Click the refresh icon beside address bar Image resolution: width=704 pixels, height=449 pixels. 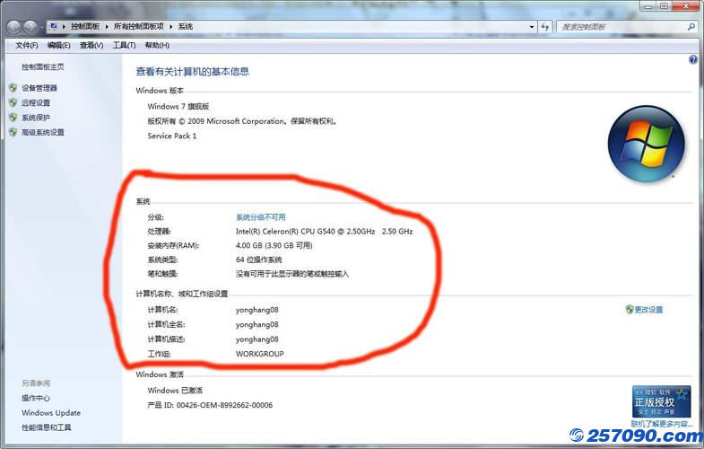click(x=545, y=27)
